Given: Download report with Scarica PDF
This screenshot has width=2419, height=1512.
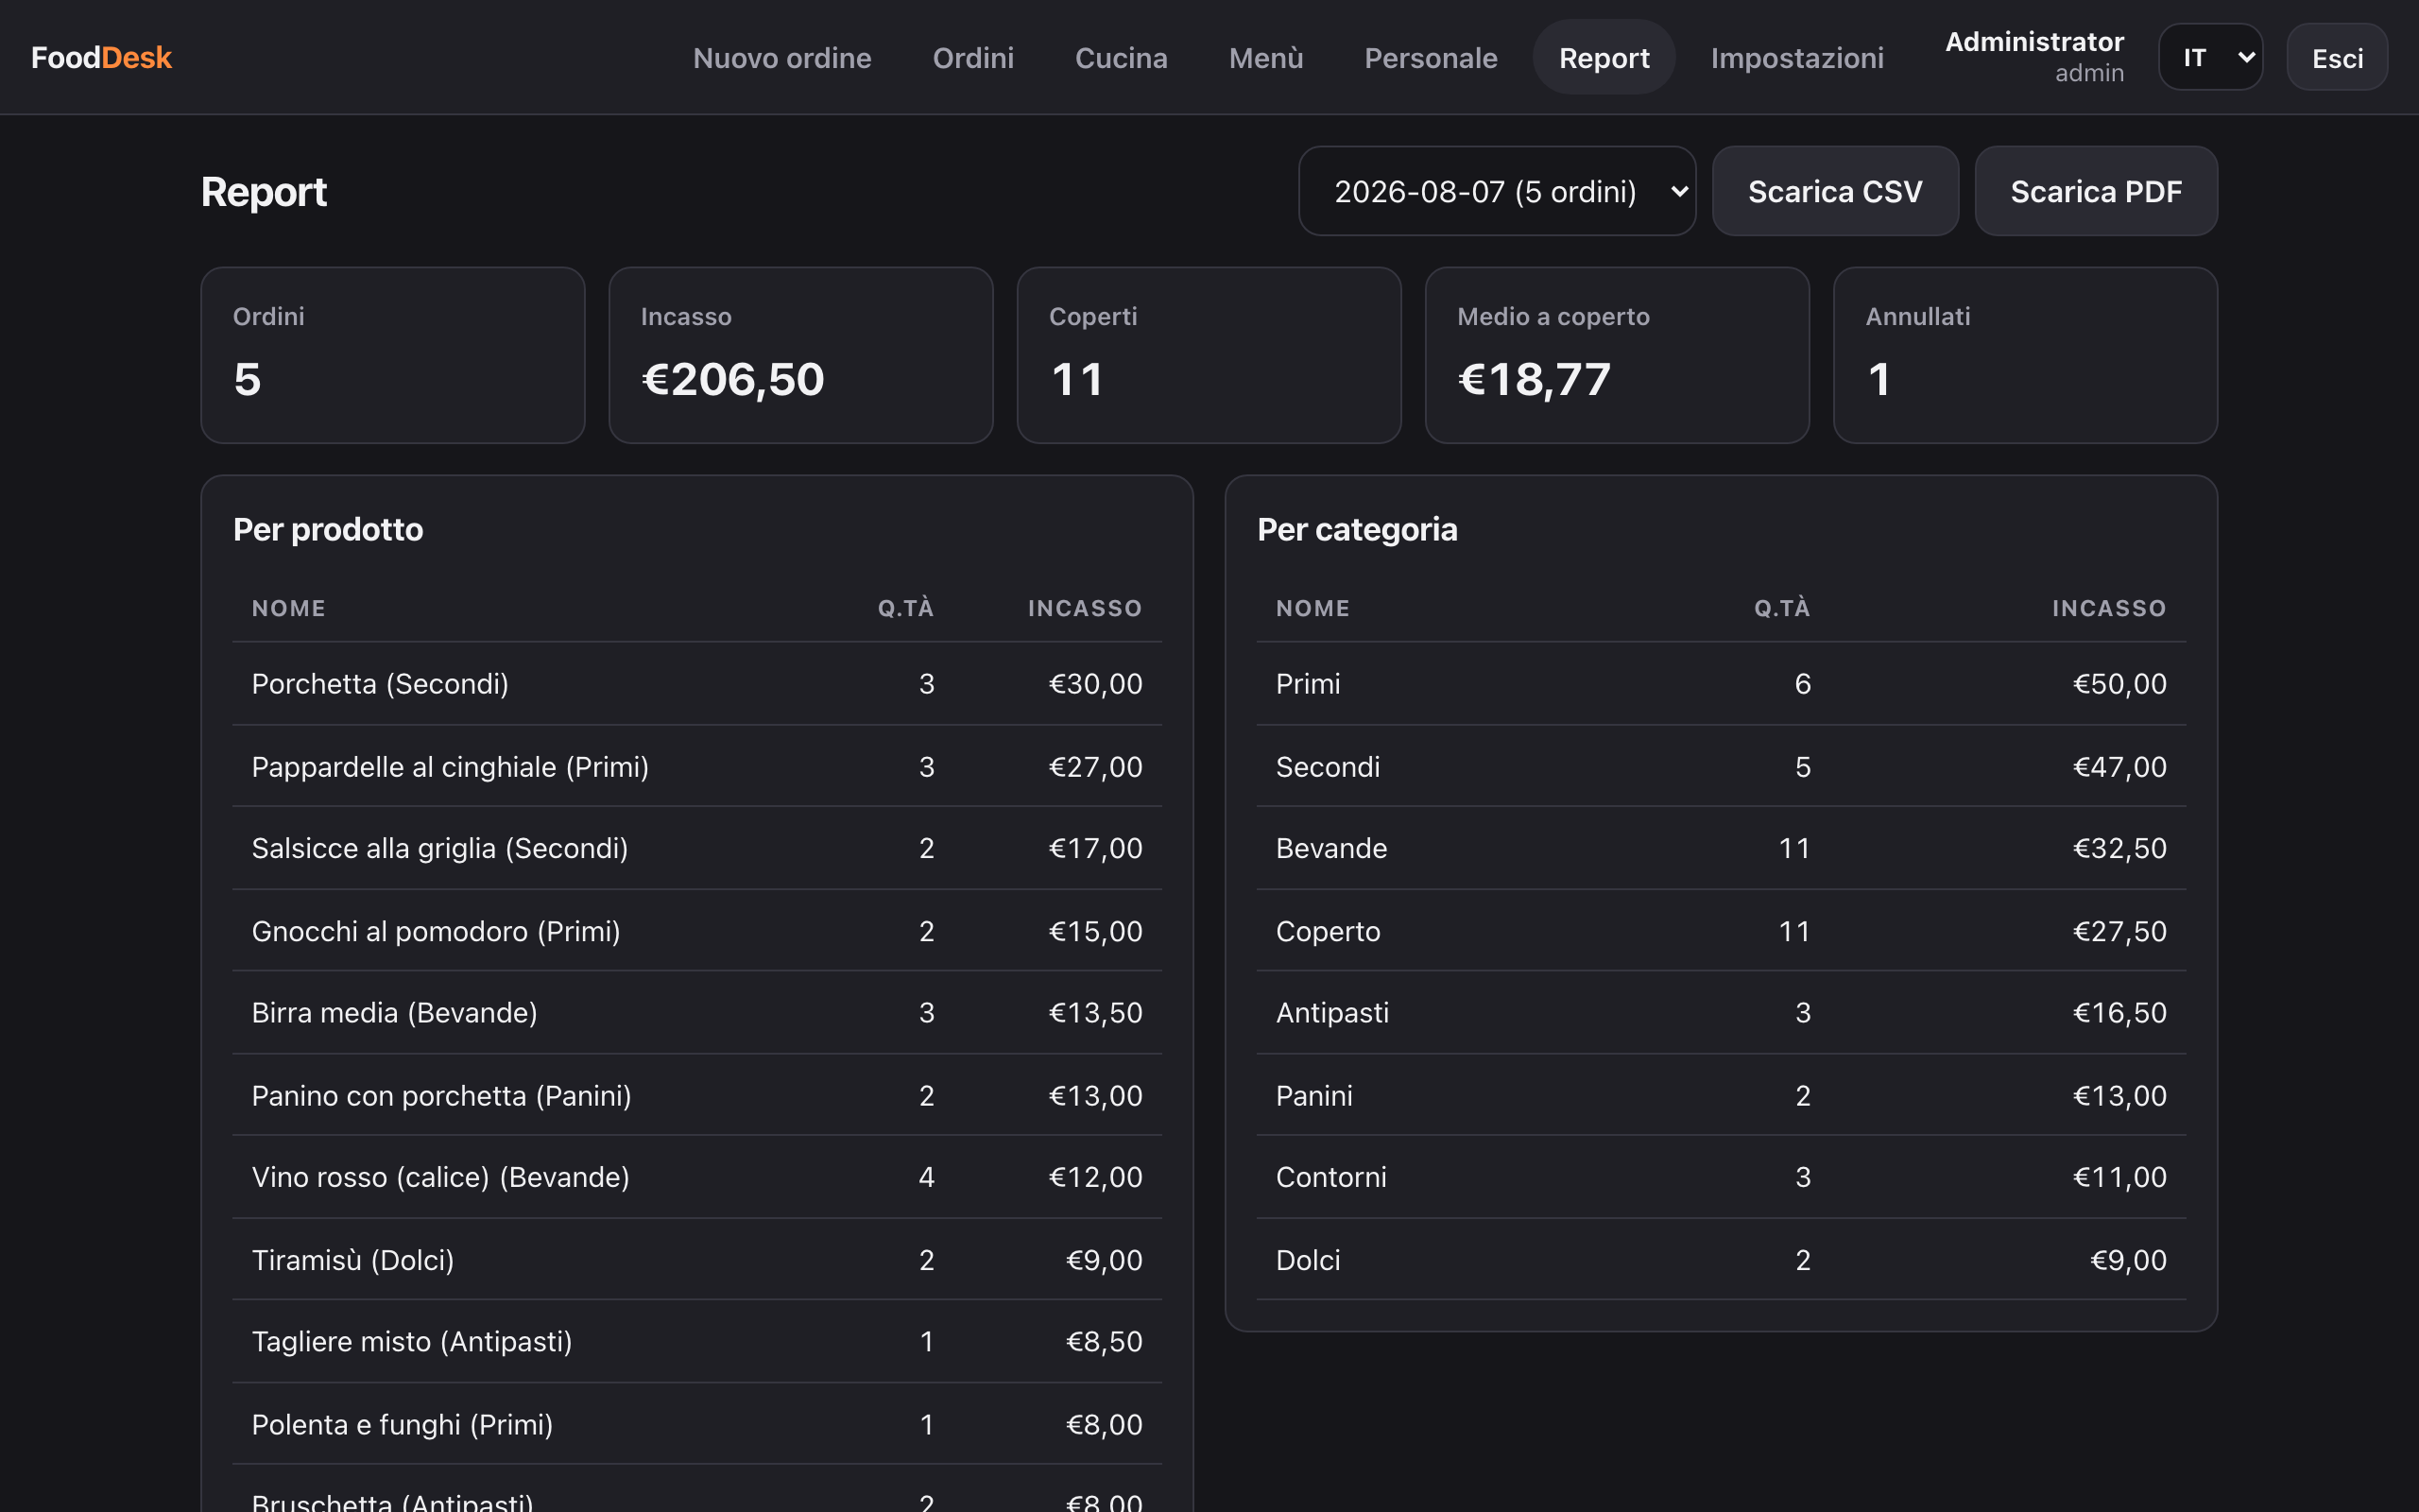Looking at the screenshot, I should pos(2095,191).
